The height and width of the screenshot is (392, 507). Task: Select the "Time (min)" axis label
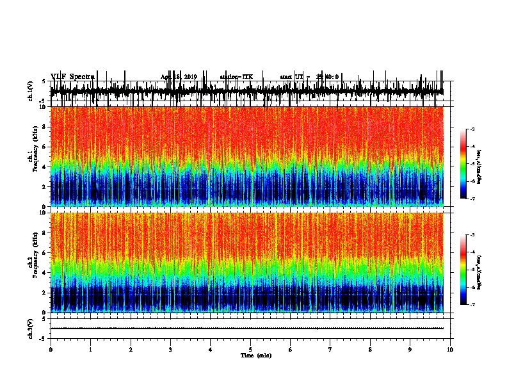point(256,355)
